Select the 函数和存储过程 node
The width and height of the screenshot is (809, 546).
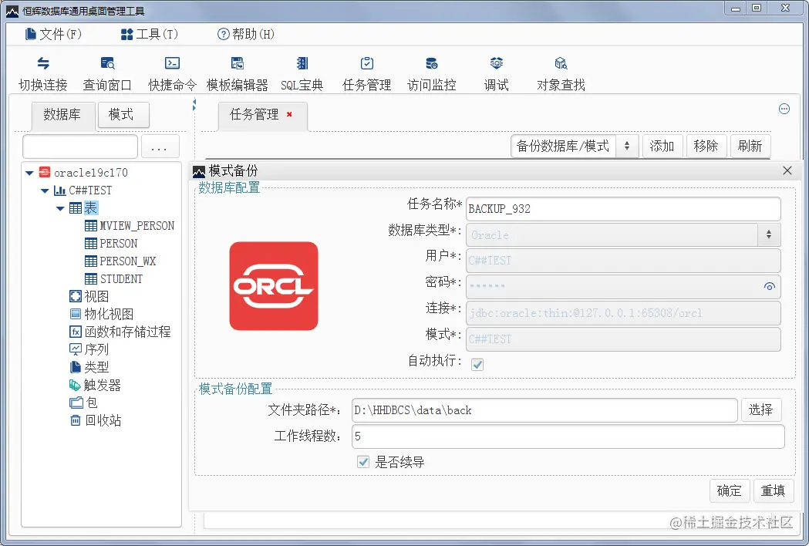click(x=120, y=332)
